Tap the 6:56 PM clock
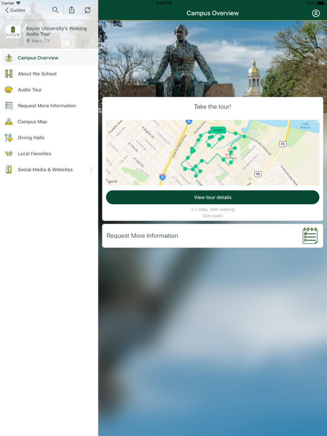The width and height of the screenshot is (327, 436). coord(164,3)
